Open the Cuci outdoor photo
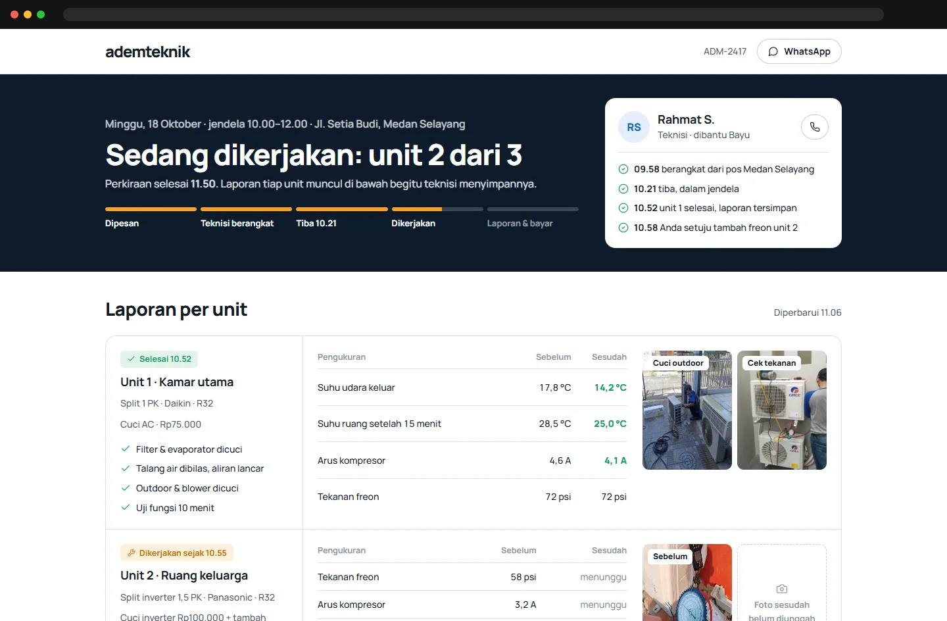This screenshot has width=947, height=621. click(687, 410)
